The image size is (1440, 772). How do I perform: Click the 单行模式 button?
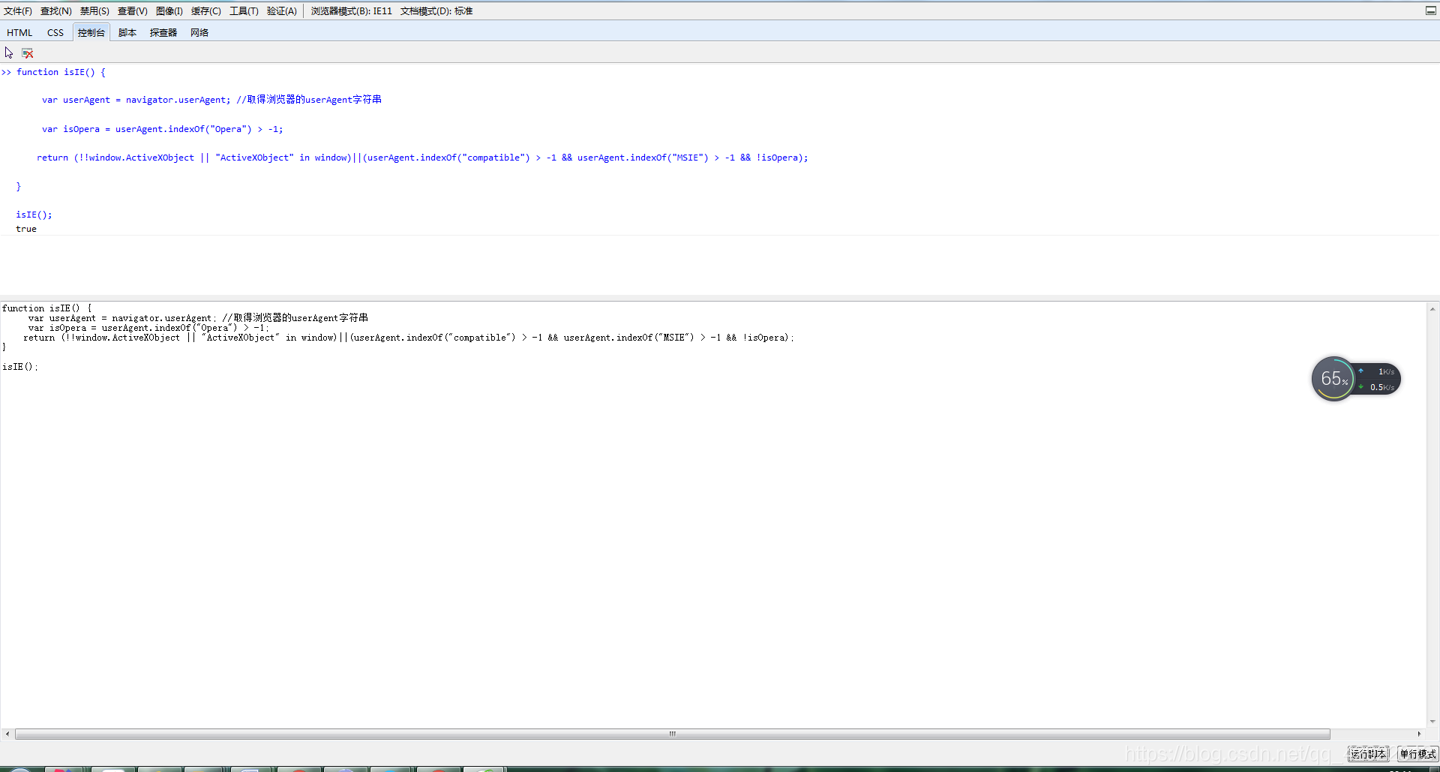(1417, 754)
